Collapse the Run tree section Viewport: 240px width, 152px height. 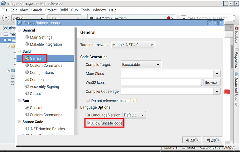19,101
